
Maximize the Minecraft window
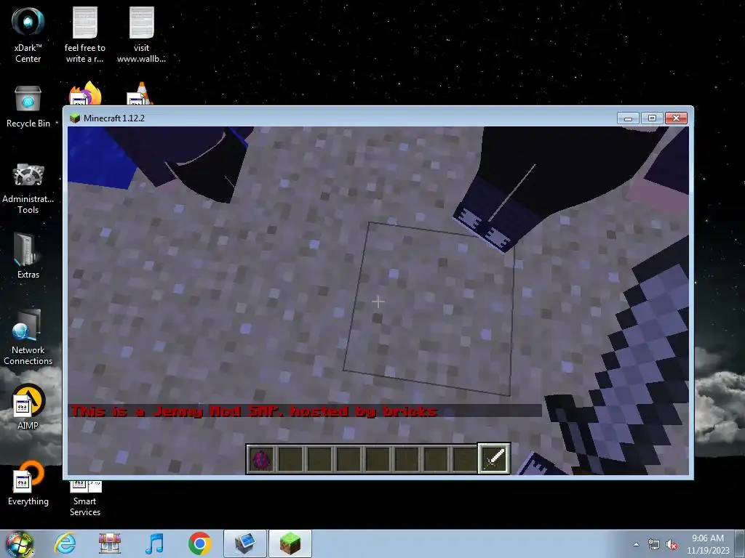click(652, 118)
